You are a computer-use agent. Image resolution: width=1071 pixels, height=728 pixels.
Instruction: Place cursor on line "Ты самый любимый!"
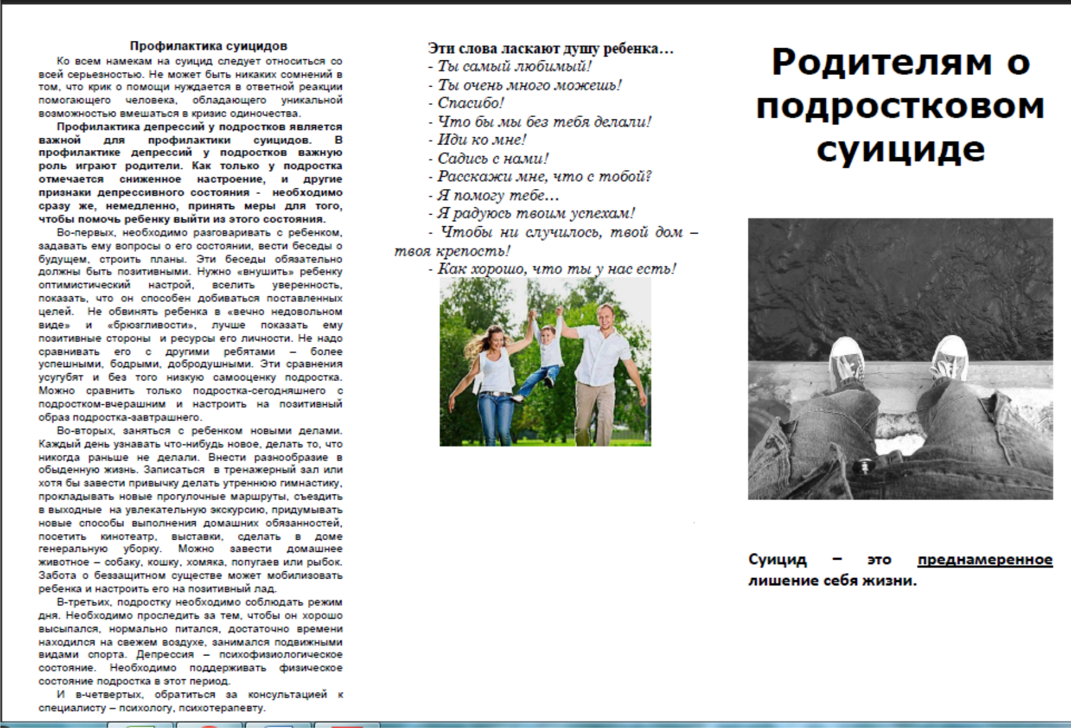510,66
